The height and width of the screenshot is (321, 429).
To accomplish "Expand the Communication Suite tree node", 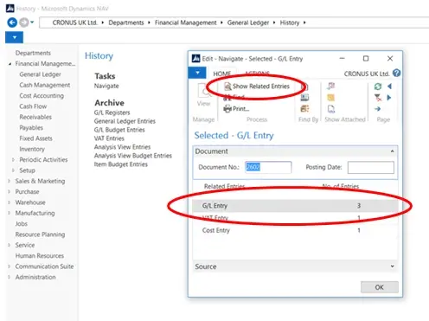I will (10, 266).
